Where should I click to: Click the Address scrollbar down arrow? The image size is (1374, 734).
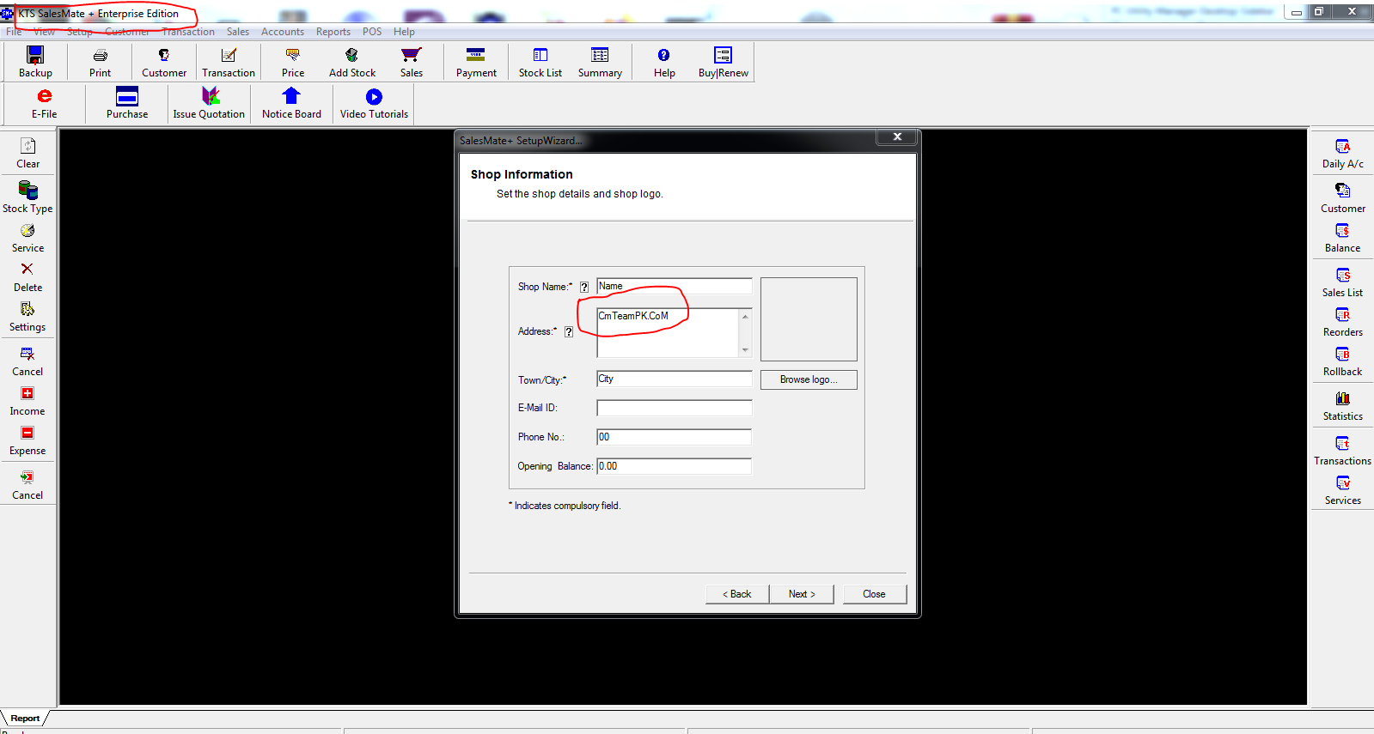(745, 350)
